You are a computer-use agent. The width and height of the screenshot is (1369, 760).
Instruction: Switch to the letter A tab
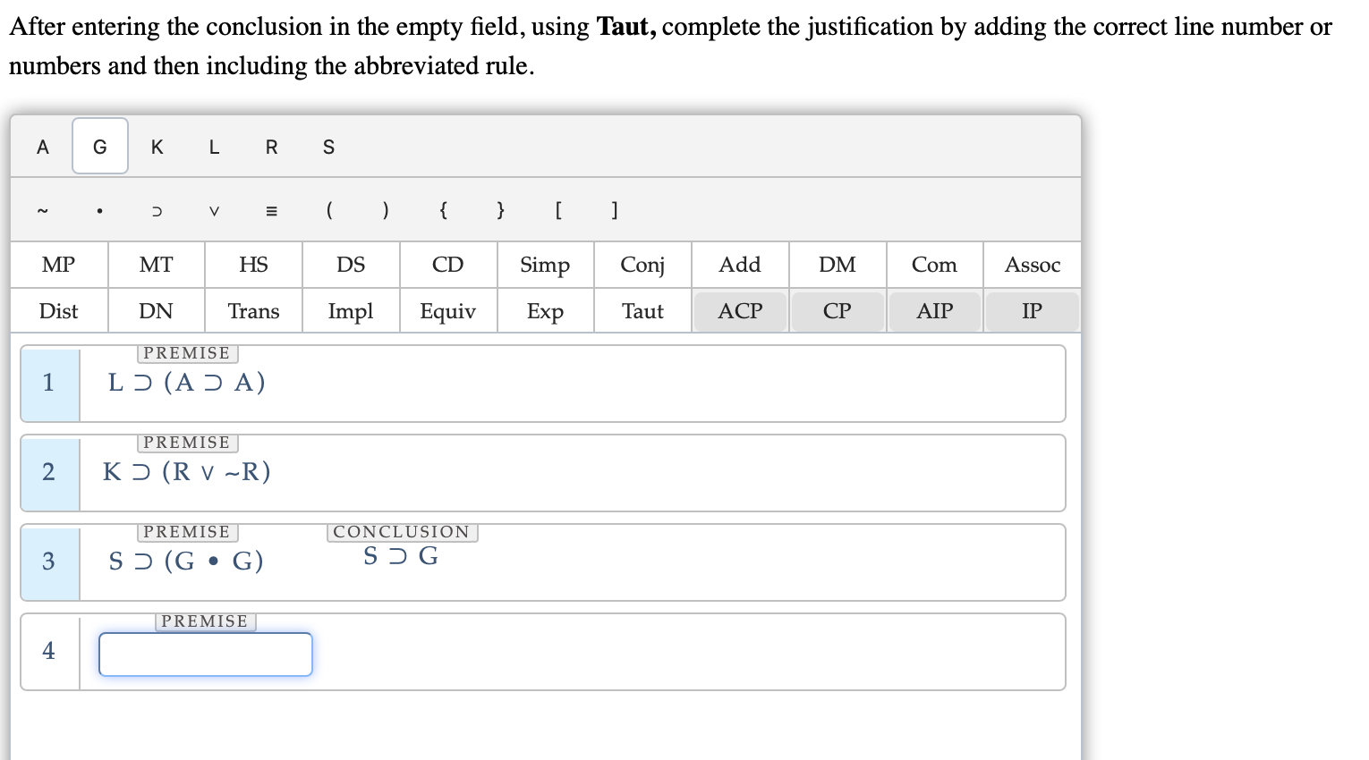(x=42, y=147)
